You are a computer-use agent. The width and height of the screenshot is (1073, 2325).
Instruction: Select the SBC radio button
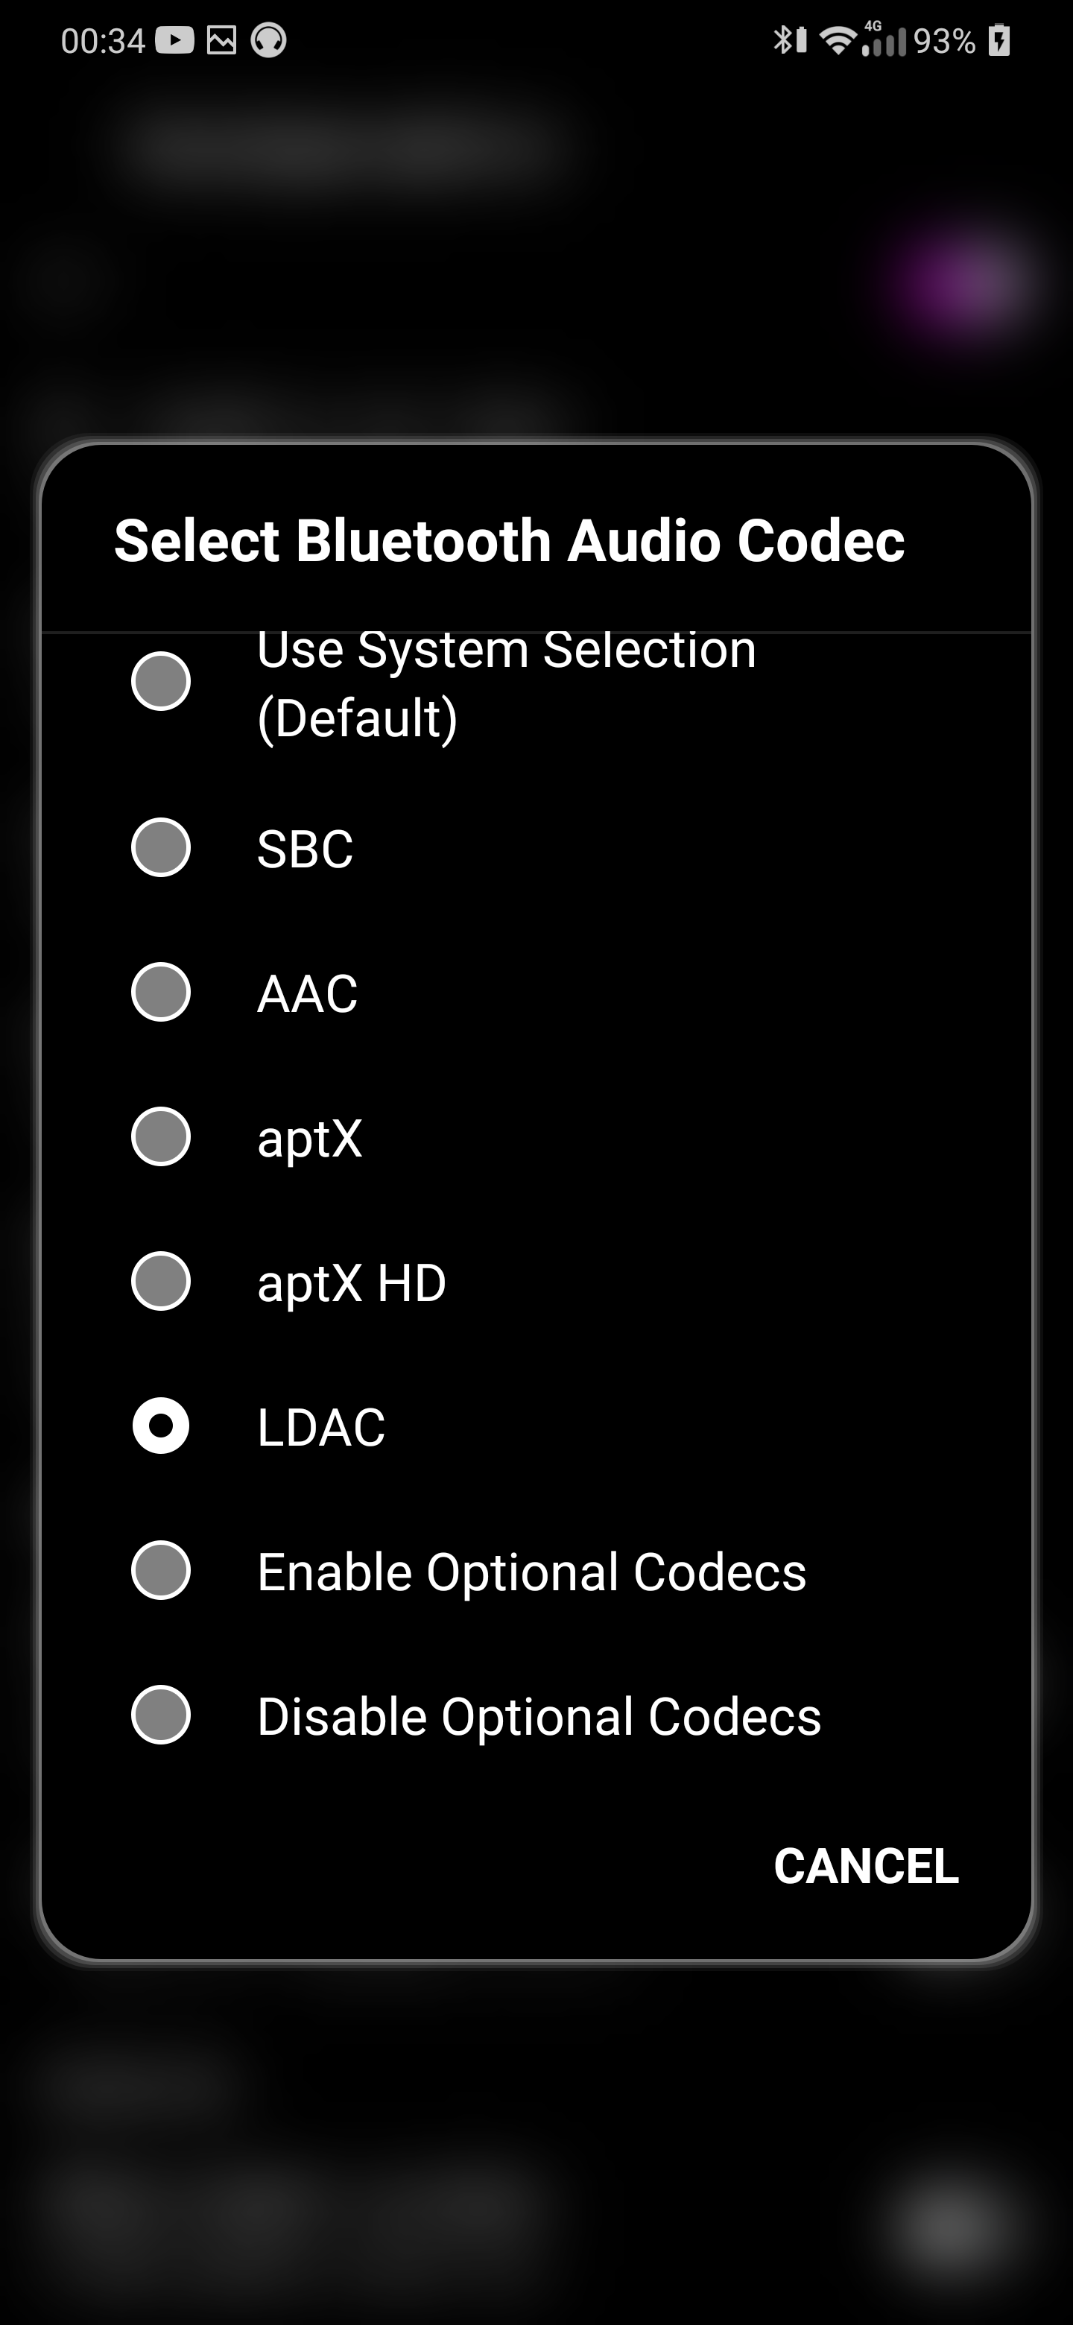[161, 847]
